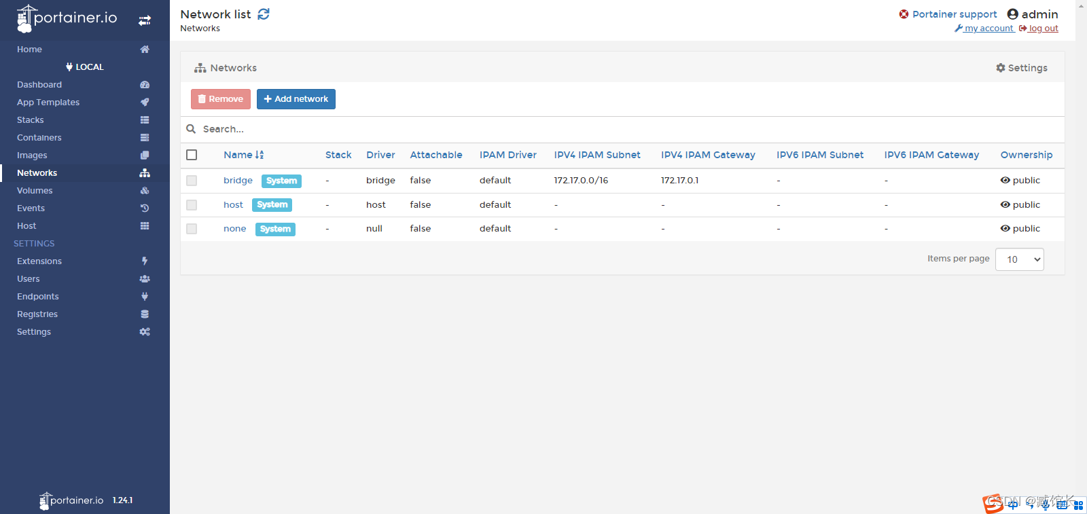Image resolution: width=1087 pixels, height=514 pixels.
Task: Click the Home house icon in sidebar
Action: point(145,49)
